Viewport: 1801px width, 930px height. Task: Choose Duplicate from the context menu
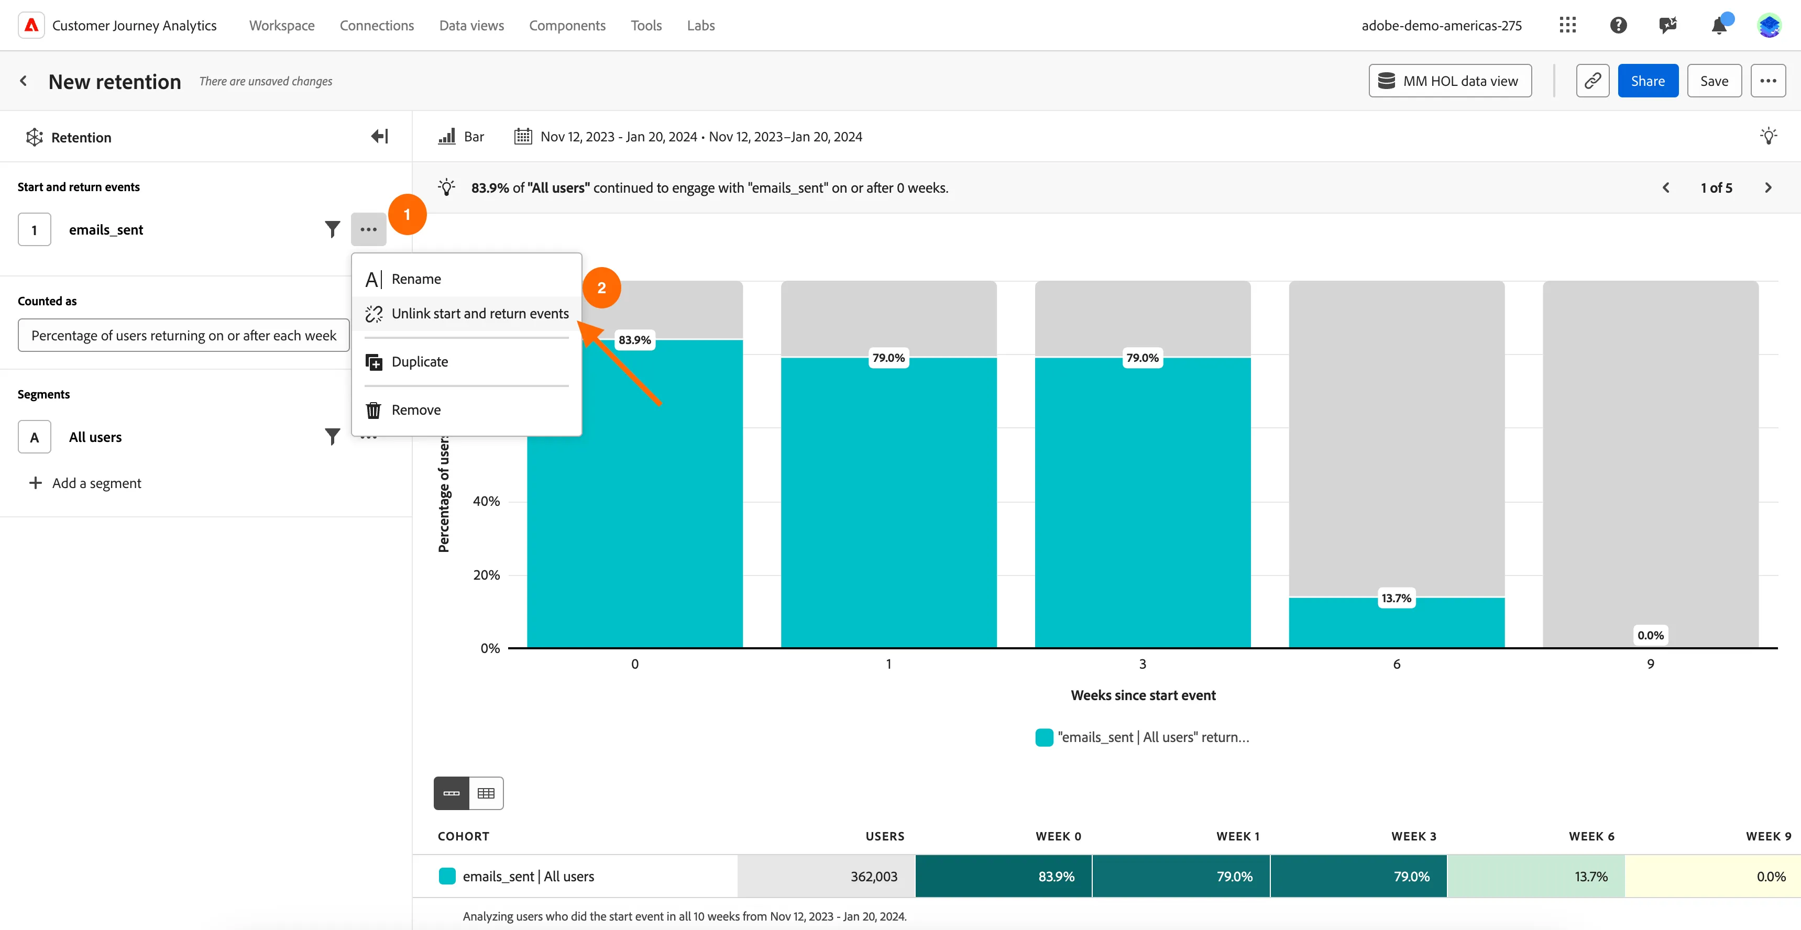click(466, 362)
